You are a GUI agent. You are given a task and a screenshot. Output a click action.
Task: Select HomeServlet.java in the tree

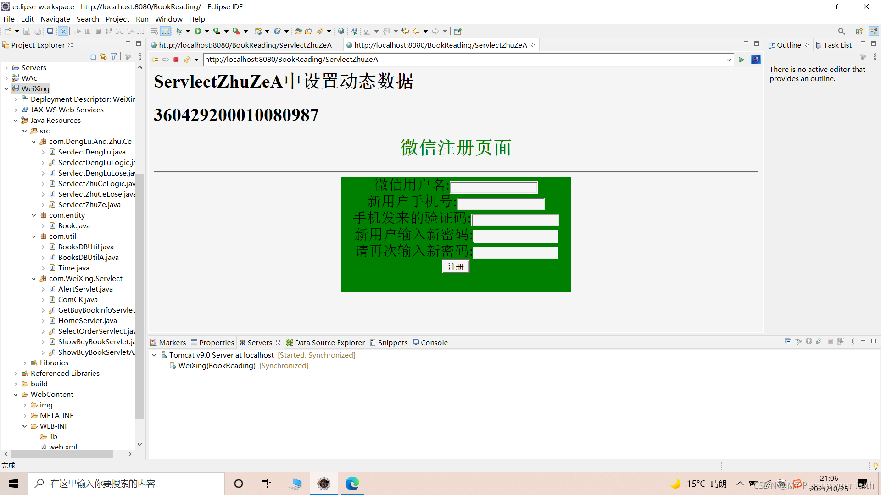[x=87, y=321]
